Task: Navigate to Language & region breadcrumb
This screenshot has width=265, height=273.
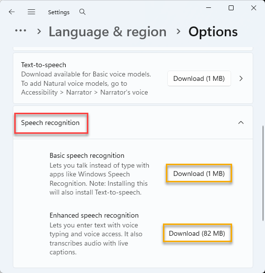Action: (107, 32)
